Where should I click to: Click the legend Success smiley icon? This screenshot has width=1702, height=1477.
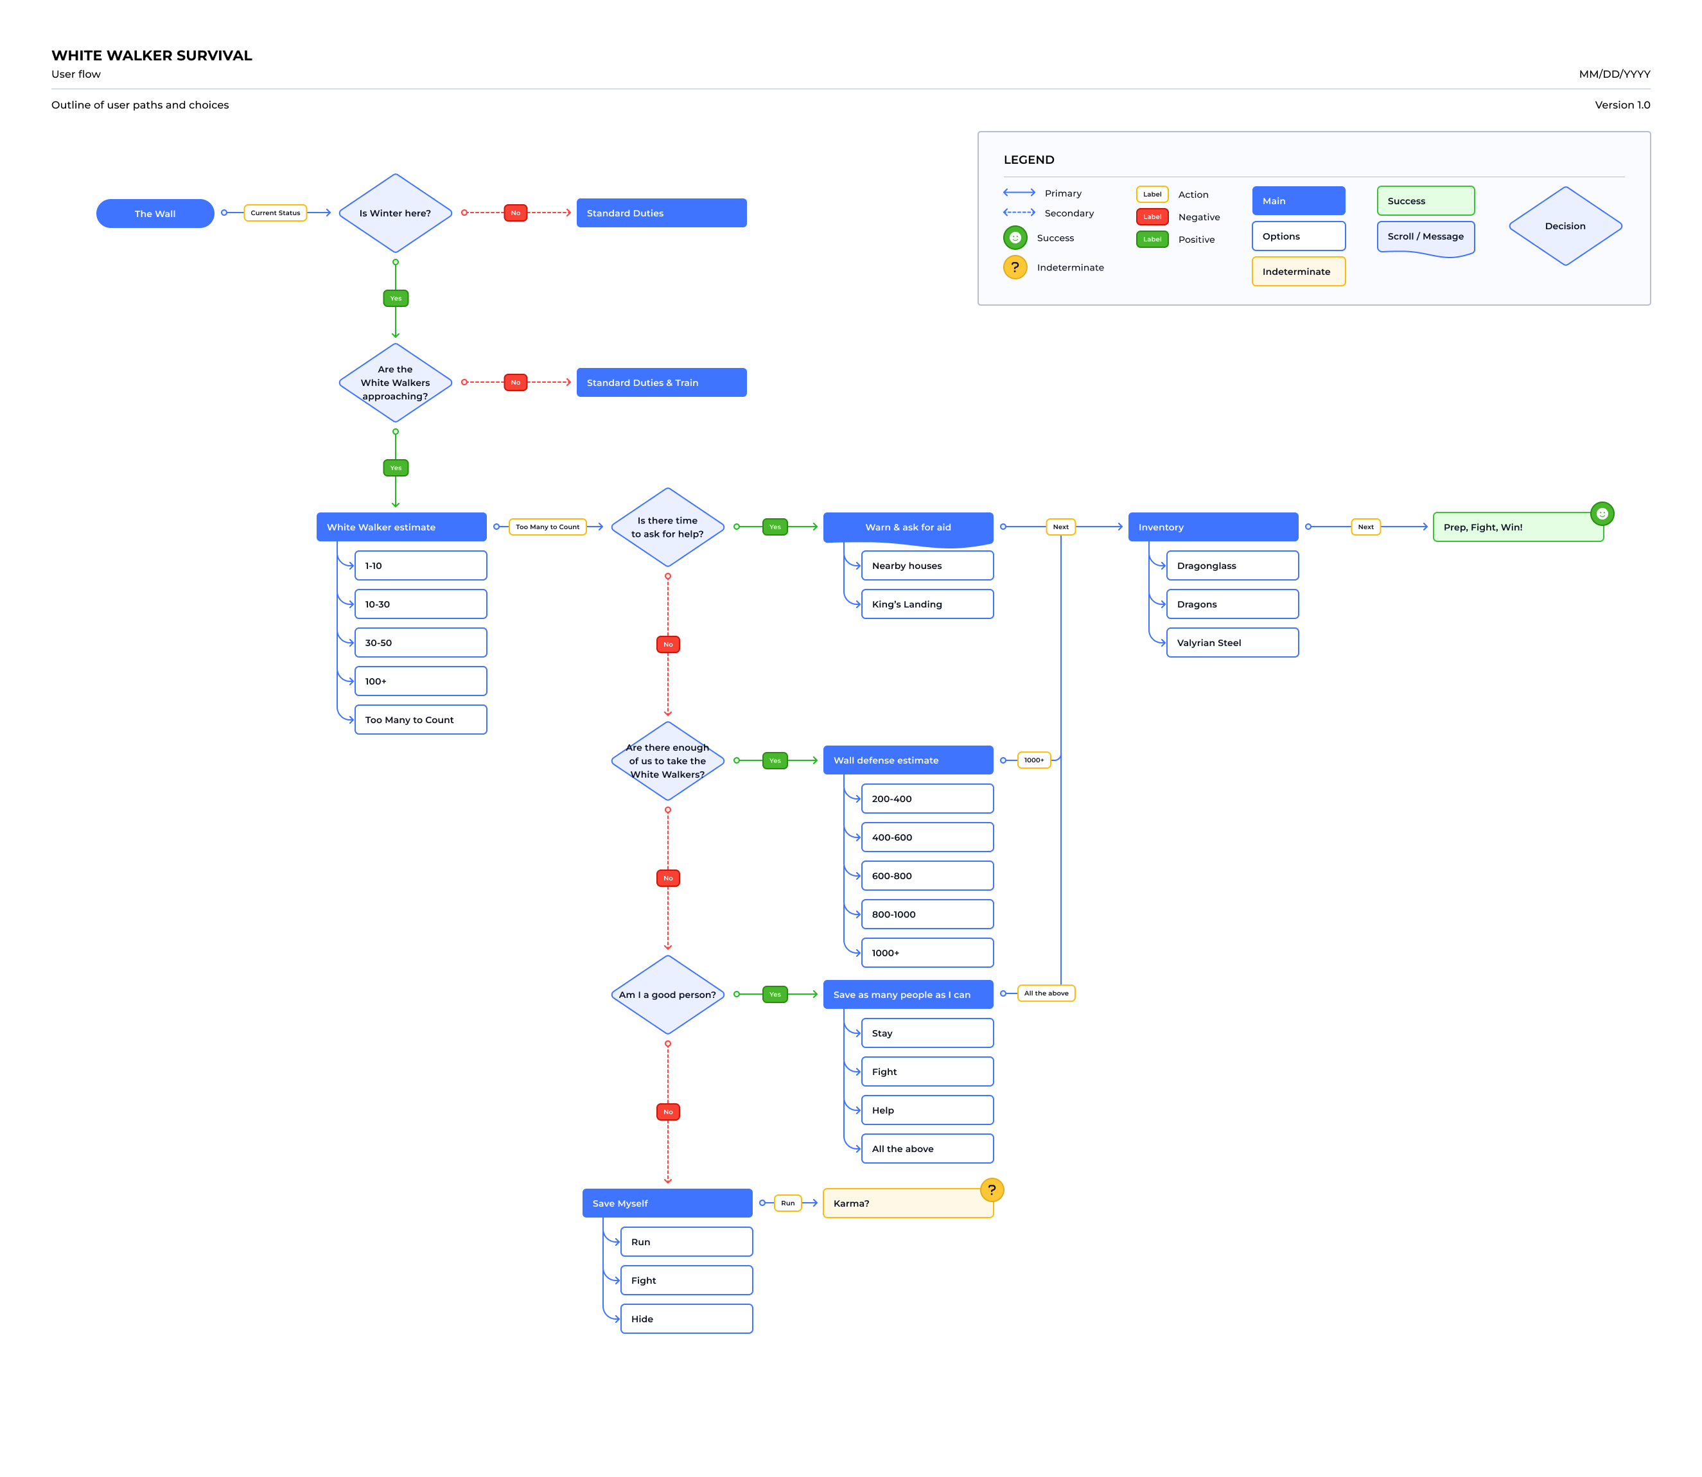(x=1015, y=238)
